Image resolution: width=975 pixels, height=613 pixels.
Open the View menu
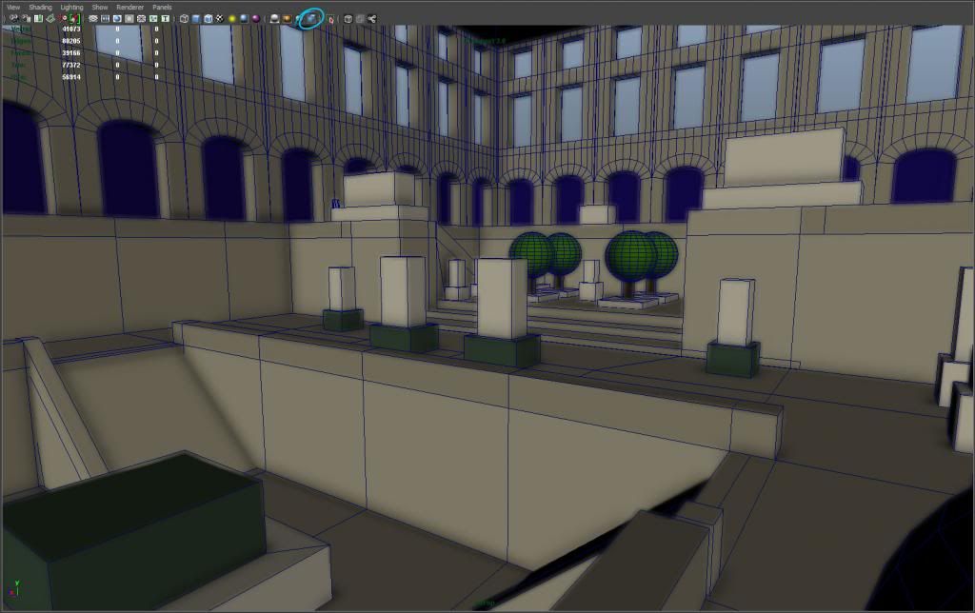click(13, 8)
